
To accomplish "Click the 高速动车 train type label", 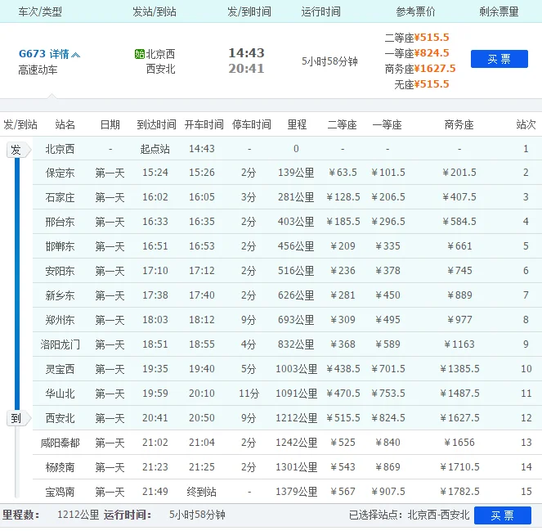I will 38,70.
